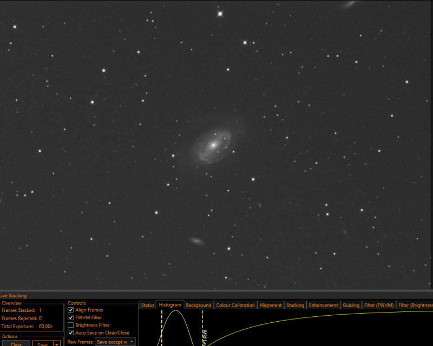Expand the Save button dropdown arrow
The height and width of the screenshot is (346, 433).
(x=57, y=344)
